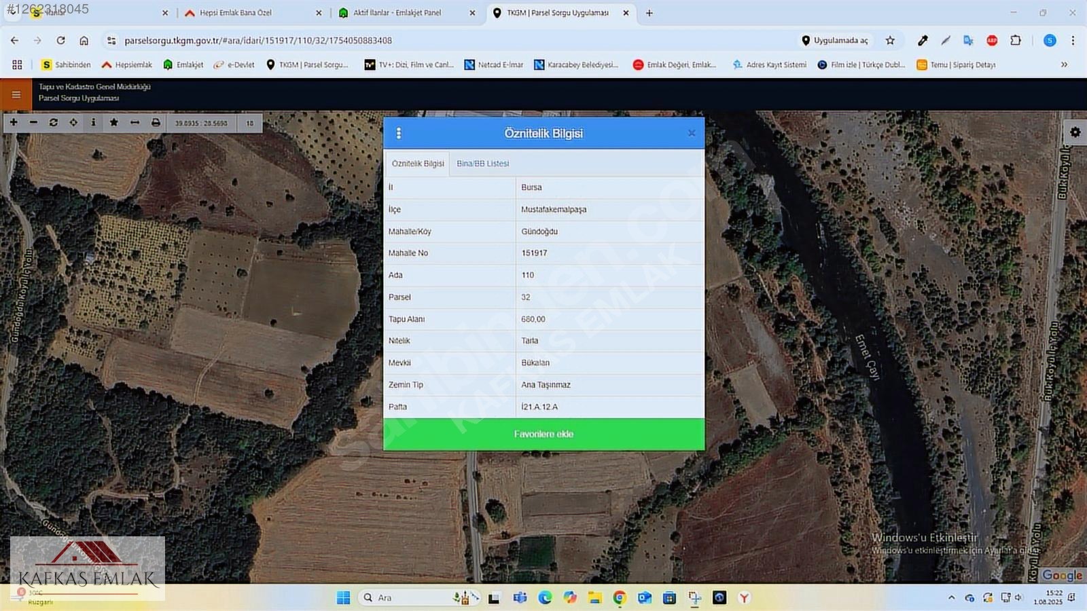Bookmark this page with star icon
Screen dimensions: 1087x611
tap(890, 41)
